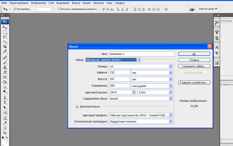Screen dimensions: 233x146
Task: Reset to default foreground and background colors
Action: click(x=3, y=138)
